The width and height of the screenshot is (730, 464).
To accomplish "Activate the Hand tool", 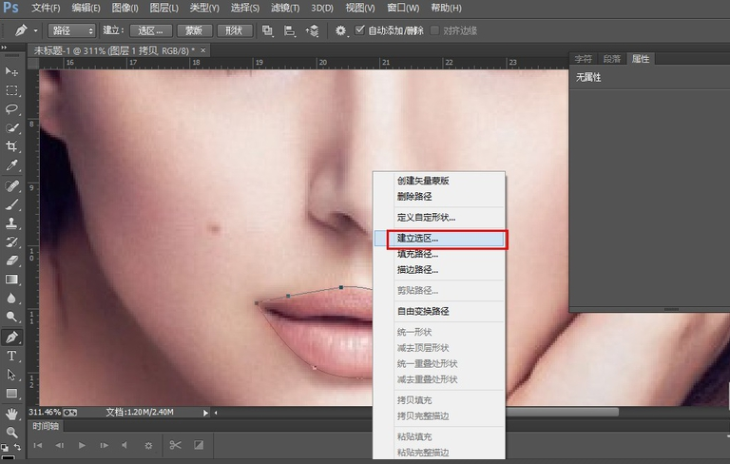I will (12, 414).
